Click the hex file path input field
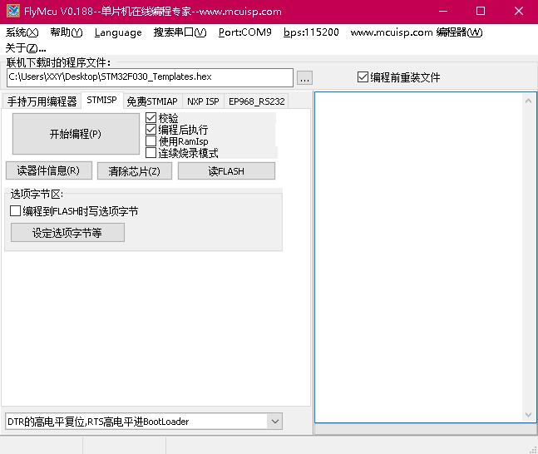 click(x=150, y=77)
